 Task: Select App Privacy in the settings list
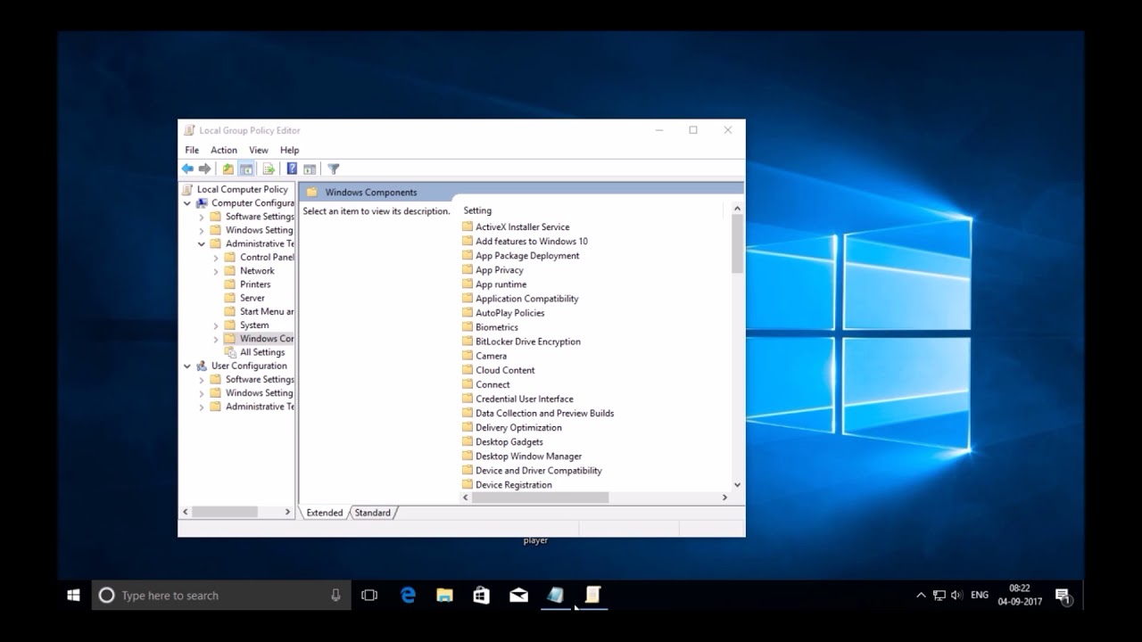pos(500,269)
